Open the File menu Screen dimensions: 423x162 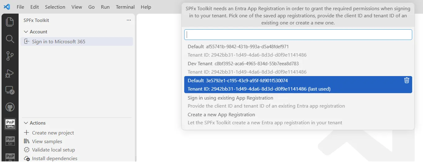(20, 7)
